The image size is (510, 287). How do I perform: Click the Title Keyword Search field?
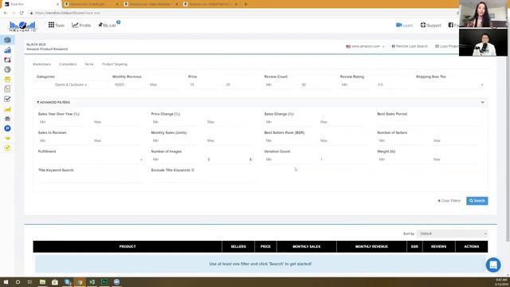[x=90, y=179]
